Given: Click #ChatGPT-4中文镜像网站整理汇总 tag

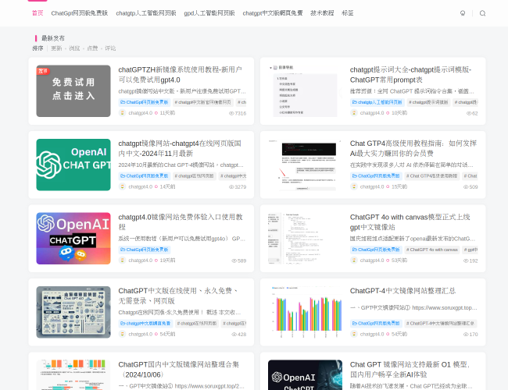Looking at the screenshot, I should pyautogui.click(x=440, y=324).
